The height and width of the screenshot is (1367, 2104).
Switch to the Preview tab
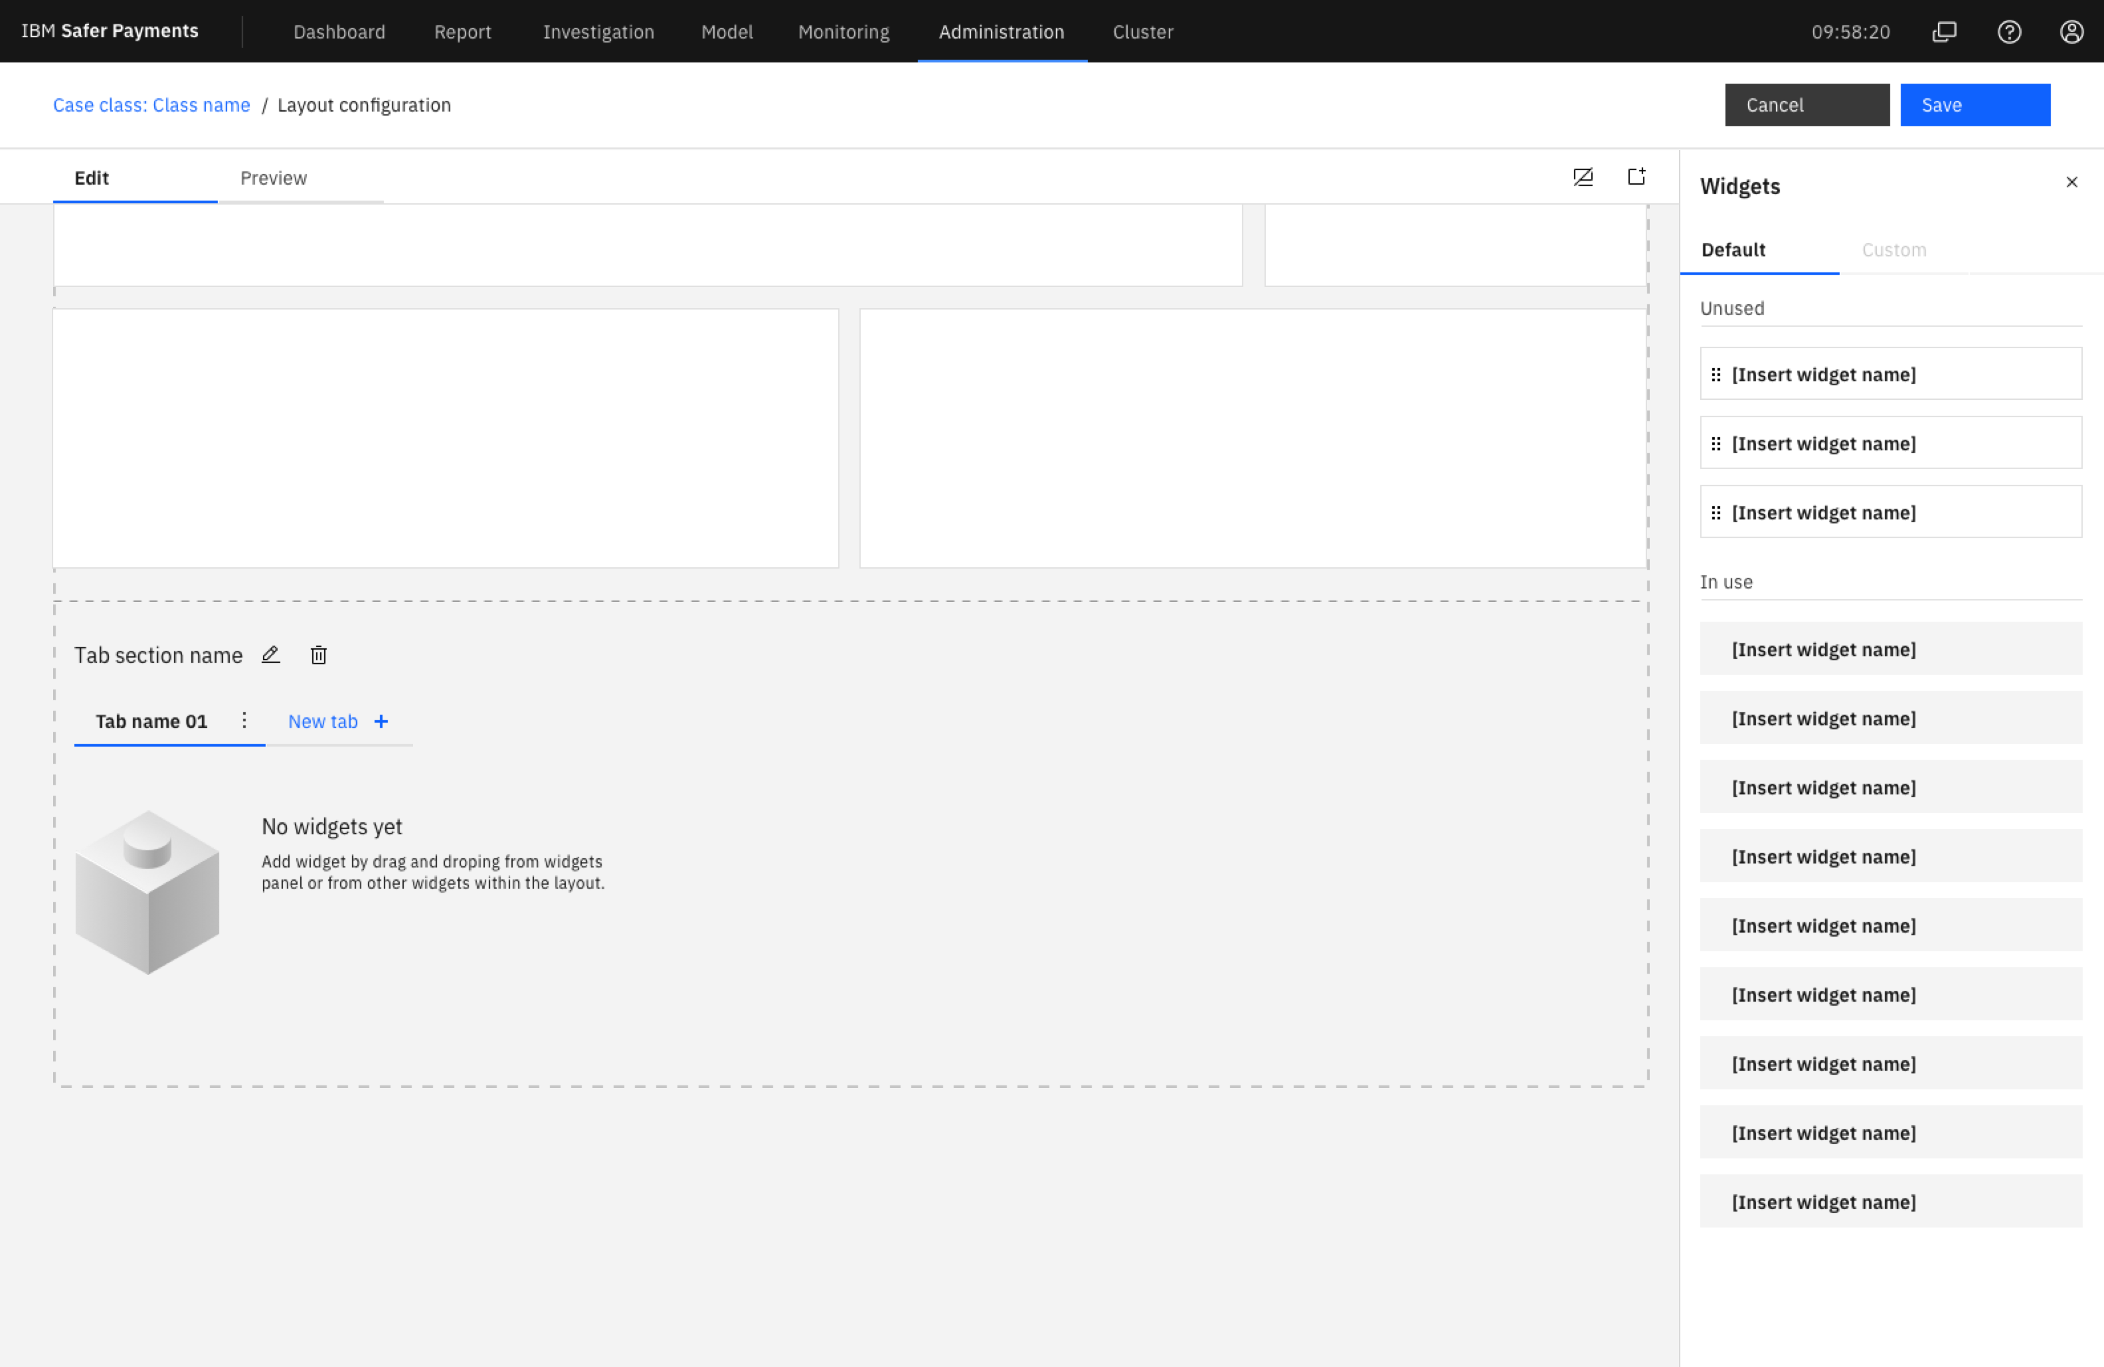[273, 178]
